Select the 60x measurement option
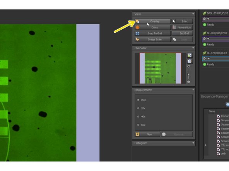Screen dimensions: 229x171 pos(138,125)
